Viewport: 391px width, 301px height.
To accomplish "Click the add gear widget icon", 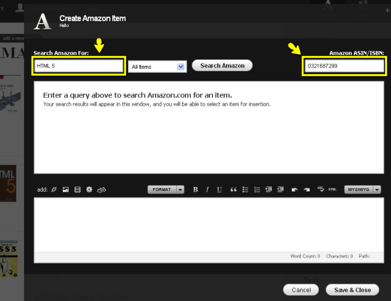I will 89,190.
